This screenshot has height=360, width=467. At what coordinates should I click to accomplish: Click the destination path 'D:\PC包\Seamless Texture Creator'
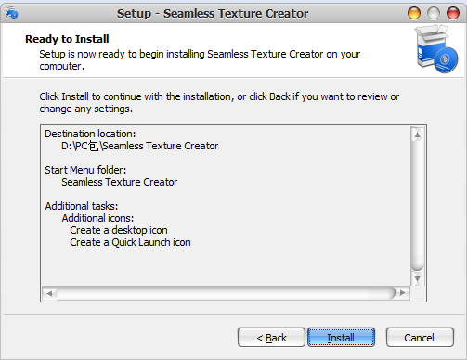(x=139, y=146)
